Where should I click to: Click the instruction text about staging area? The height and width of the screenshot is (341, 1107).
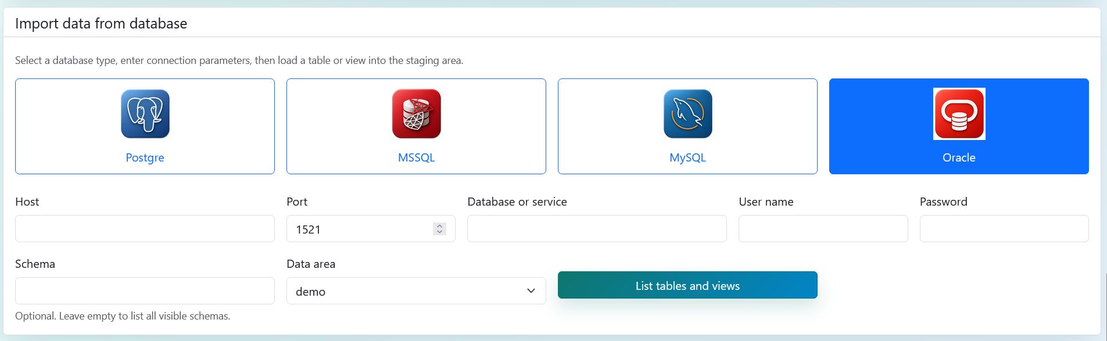239,60
